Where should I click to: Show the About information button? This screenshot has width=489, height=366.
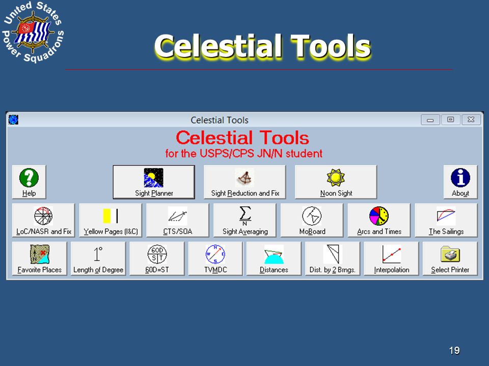pyautogui.click(x=460, y=182)
